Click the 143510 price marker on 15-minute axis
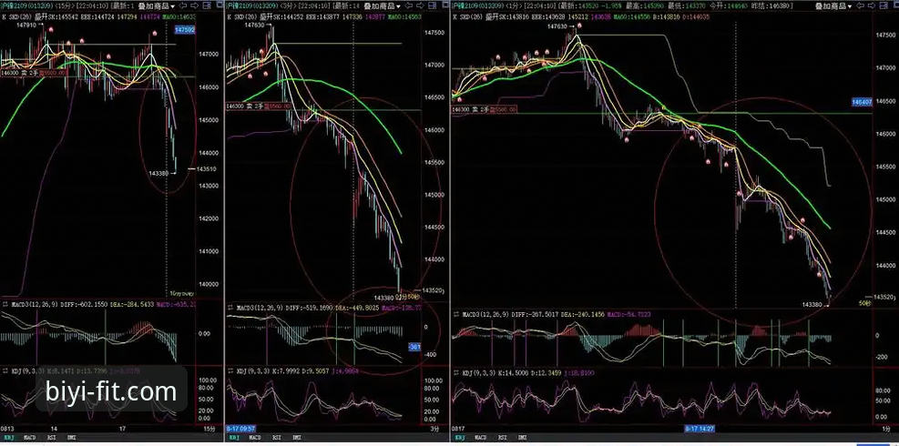Viewport: 899px width, 446px height. point(206,169)
